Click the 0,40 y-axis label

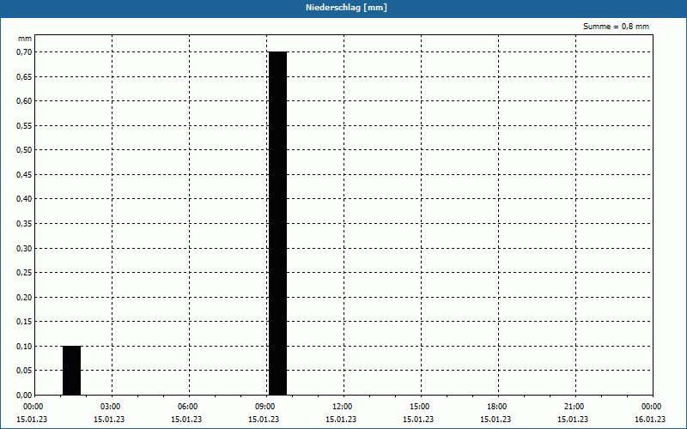pos(24,199)
